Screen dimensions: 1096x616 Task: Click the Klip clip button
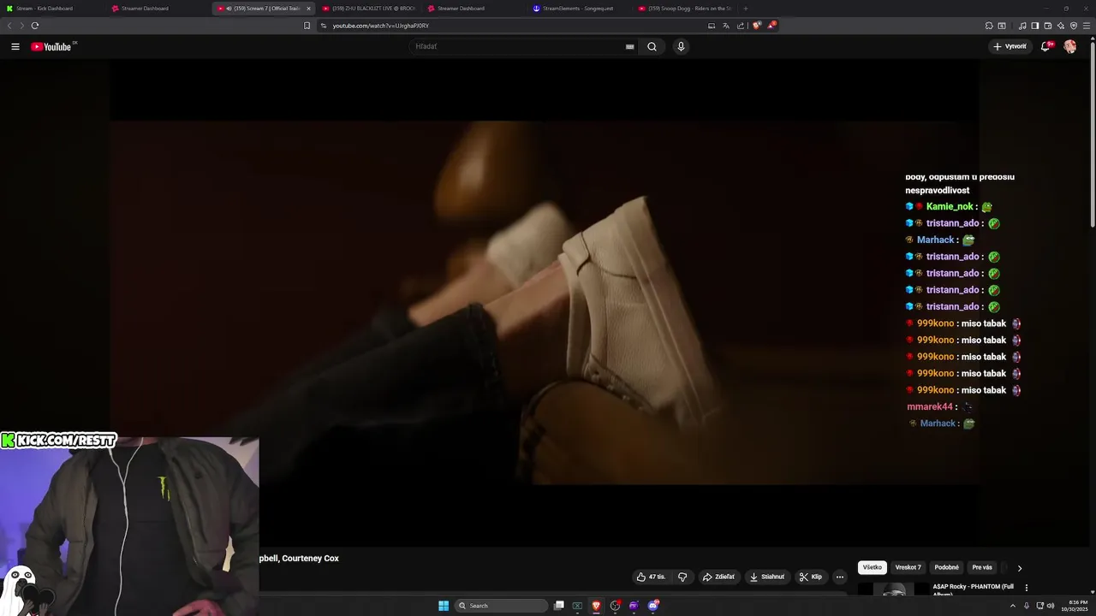coord(811,577)
